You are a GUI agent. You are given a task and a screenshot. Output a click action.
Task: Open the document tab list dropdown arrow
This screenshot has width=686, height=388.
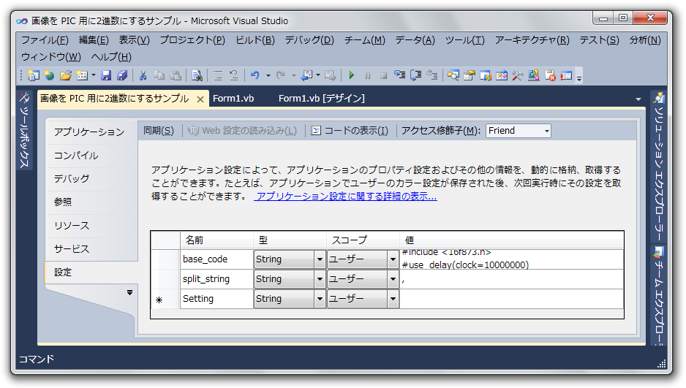click(x=638, y=99)
